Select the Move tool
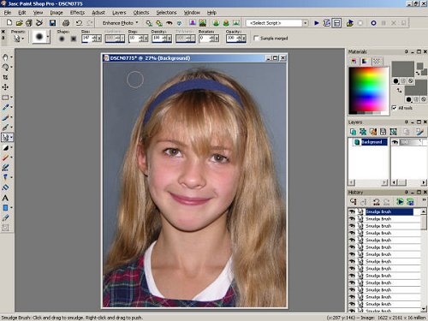428x321 pixels. (5, 87)
